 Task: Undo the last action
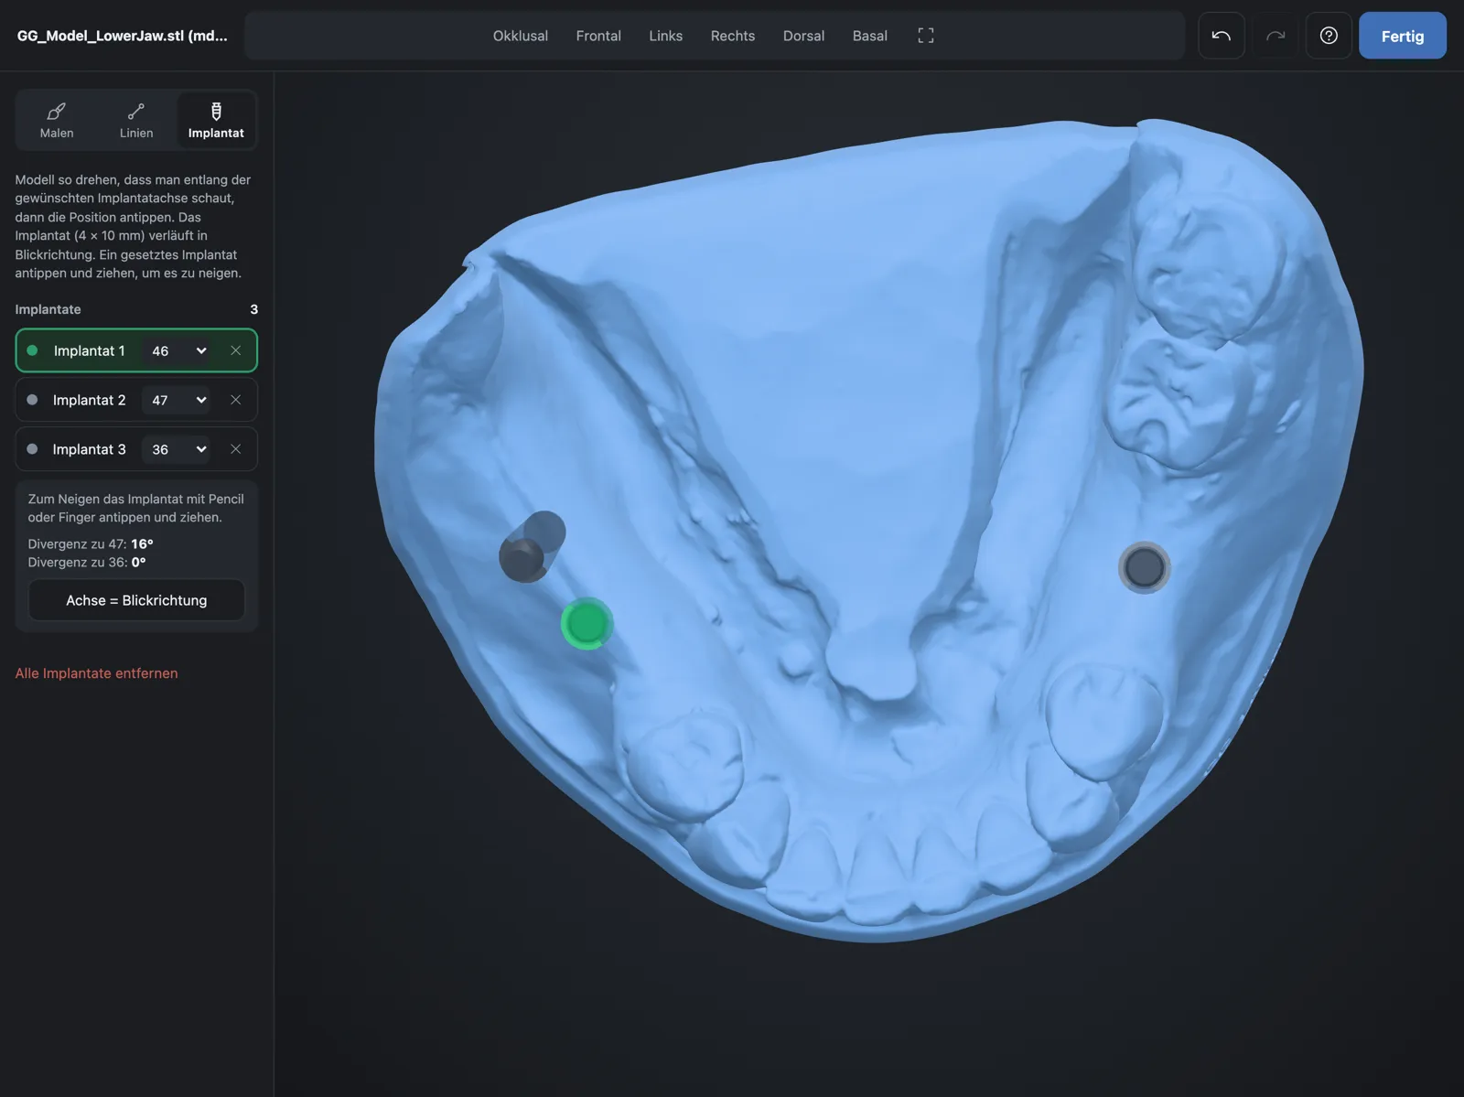[x=1222, y=36]
